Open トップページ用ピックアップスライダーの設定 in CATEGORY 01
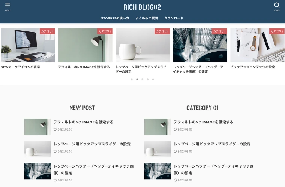The image size is (285, 187). pos(212,144)
